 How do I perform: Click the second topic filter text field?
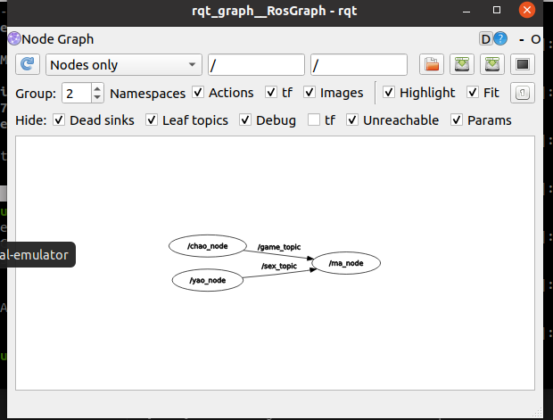tap(359, 65)
